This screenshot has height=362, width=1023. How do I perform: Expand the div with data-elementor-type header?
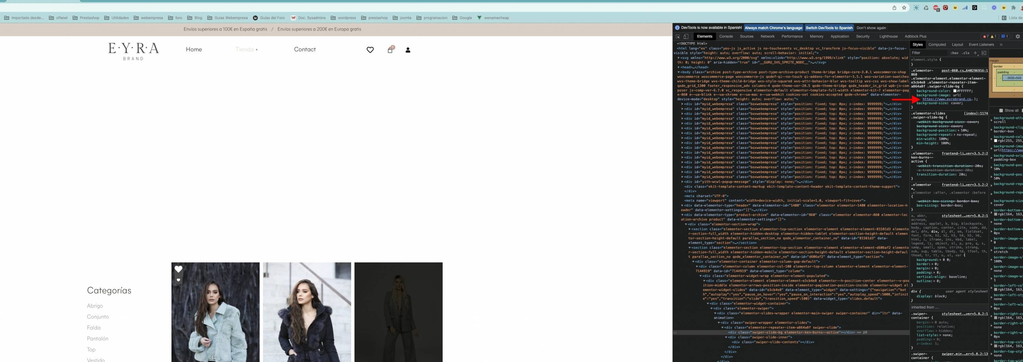point(682,205)
